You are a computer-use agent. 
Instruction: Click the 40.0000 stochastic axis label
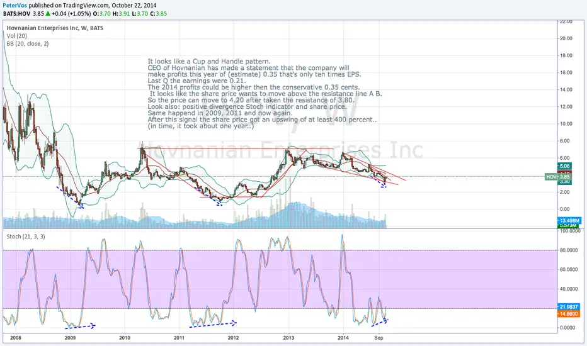pos(569,289)
